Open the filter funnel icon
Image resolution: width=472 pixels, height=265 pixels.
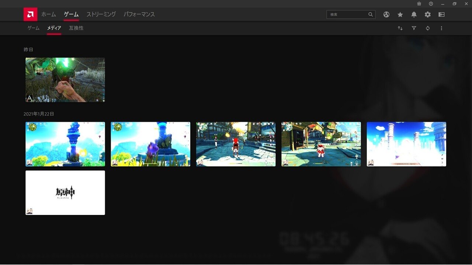(x=414, y=28)
